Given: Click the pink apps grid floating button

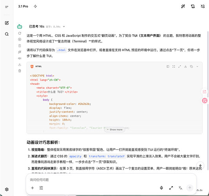Looking at the screenshot, I should coord(204,92).
